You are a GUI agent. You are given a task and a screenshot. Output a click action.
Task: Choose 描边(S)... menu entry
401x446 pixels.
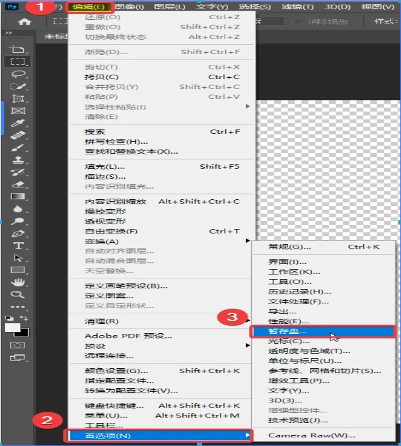point(162,177)
